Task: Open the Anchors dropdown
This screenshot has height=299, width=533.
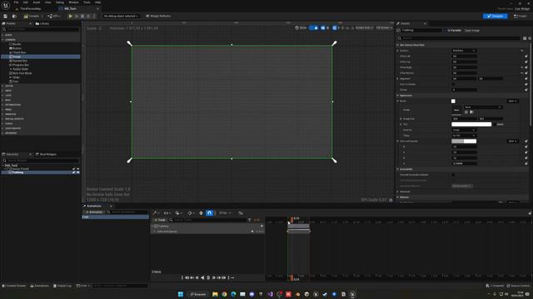Action: pos(464,51)
